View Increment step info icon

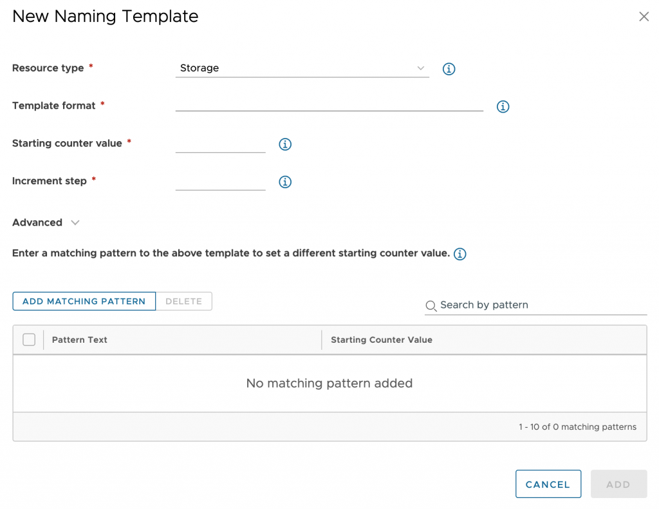pos(285,182)
